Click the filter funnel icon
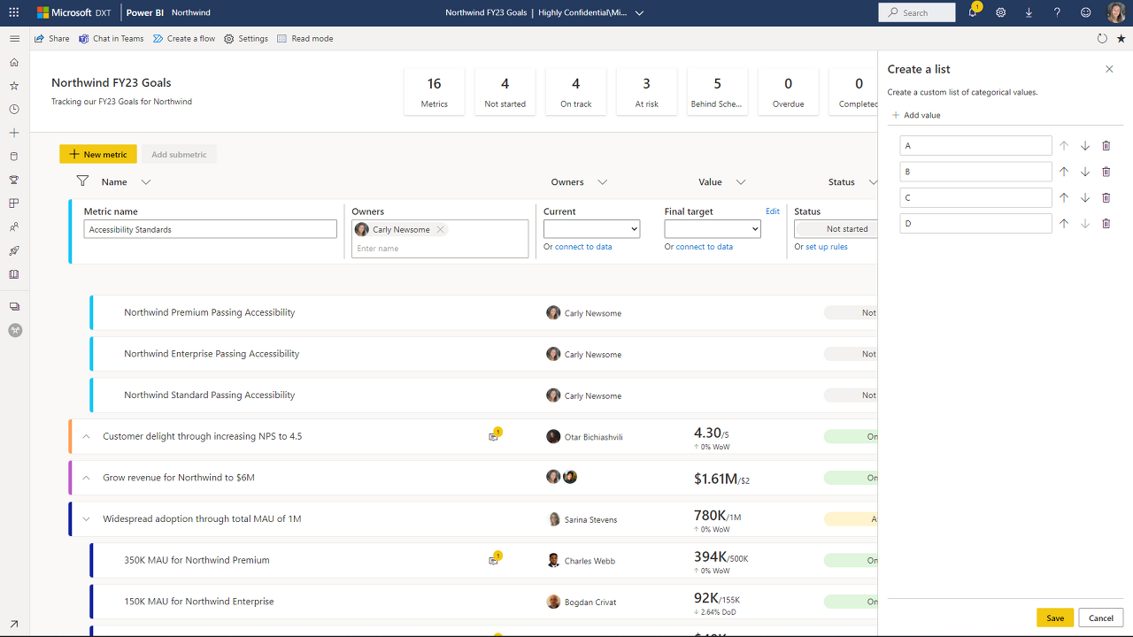 (82, 181)
